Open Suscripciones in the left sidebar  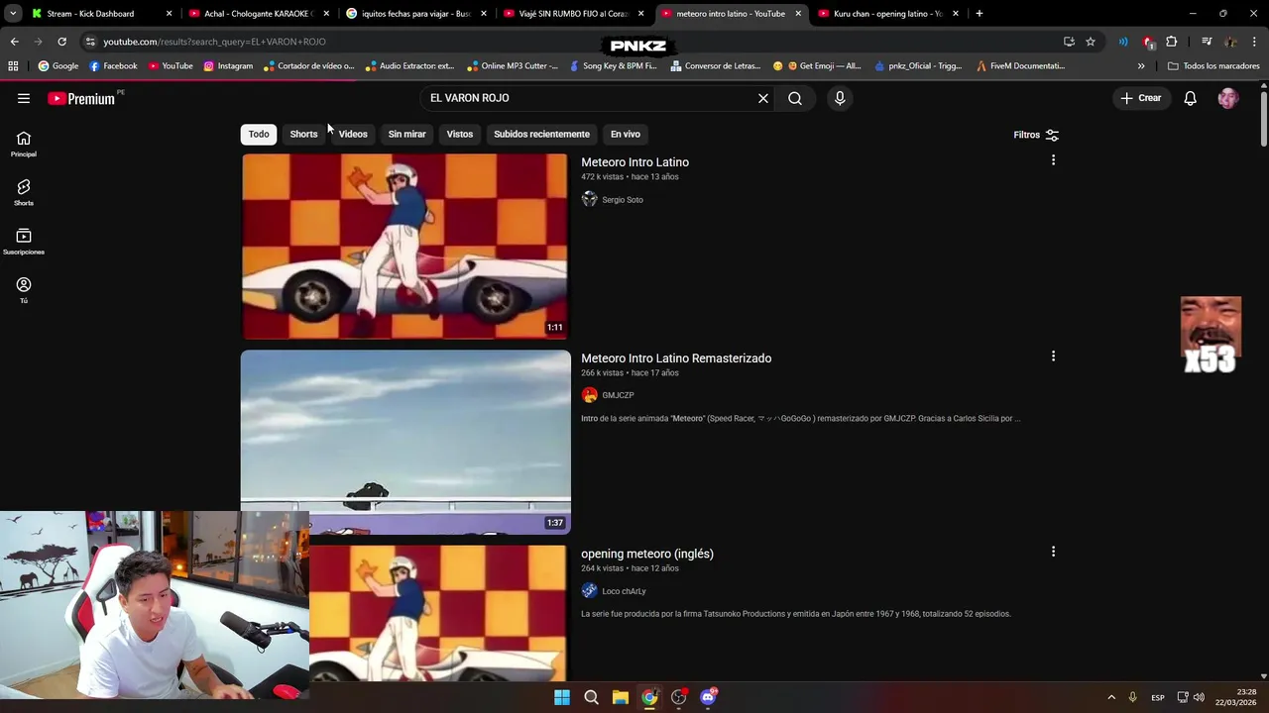pyautogui.click(x=24, y=242)
